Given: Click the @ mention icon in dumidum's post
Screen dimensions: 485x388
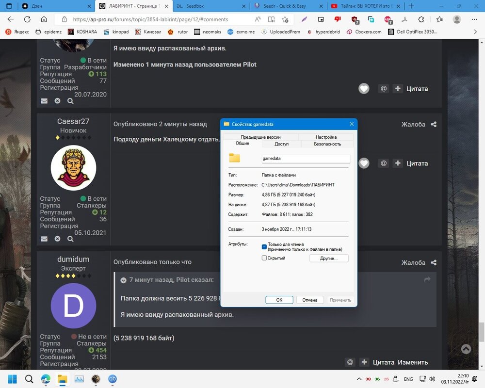Looking at the screenshot, I should point(350,362).
